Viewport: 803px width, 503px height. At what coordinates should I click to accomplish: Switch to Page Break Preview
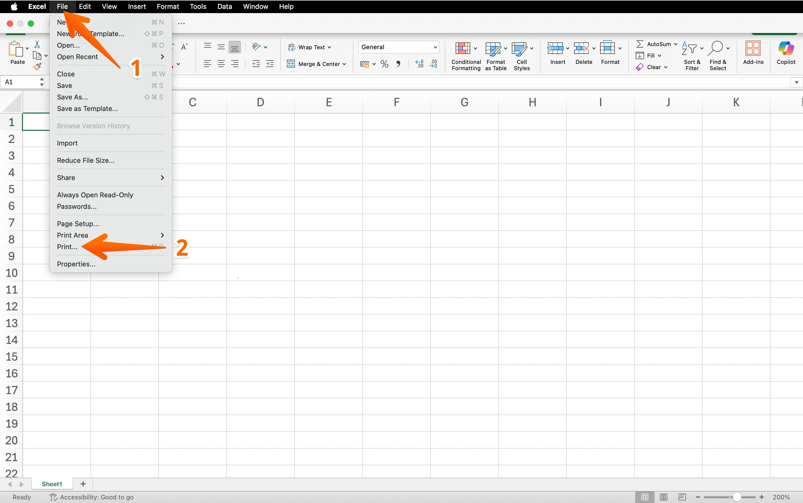point(682,497)
